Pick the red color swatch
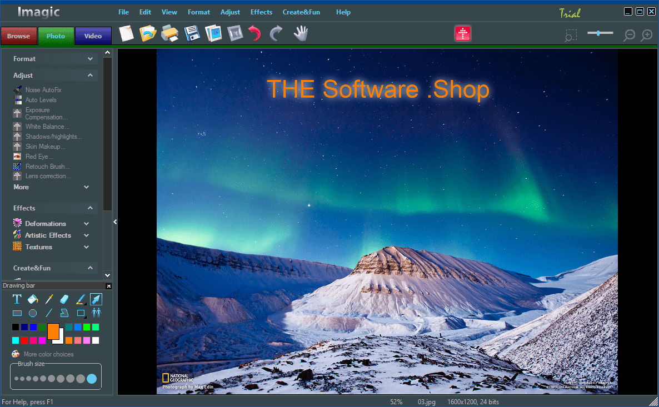Viewport: 659px width, 407px height. tap(24, 340)
